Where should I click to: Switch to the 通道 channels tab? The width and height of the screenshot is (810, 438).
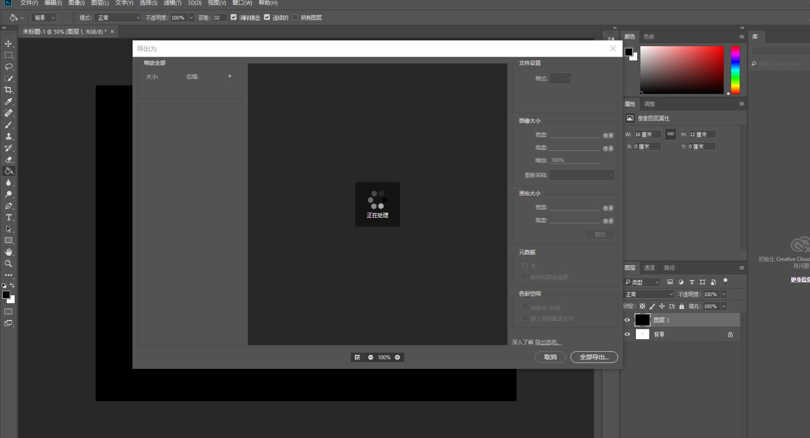pyautogui.click(x=650, y=268)
